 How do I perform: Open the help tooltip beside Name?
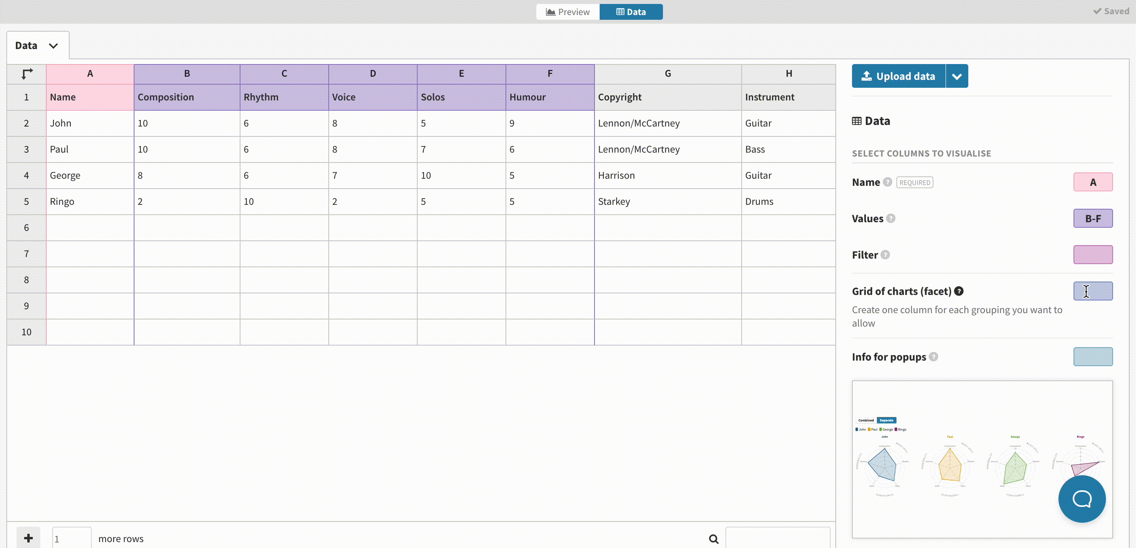(x=888, y=181)
